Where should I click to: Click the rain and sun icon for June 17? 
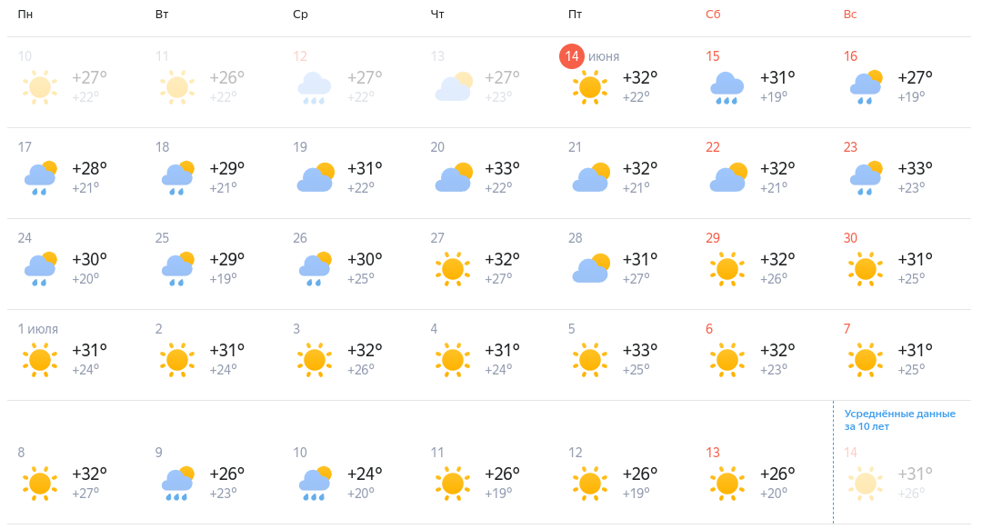point(41,178)
